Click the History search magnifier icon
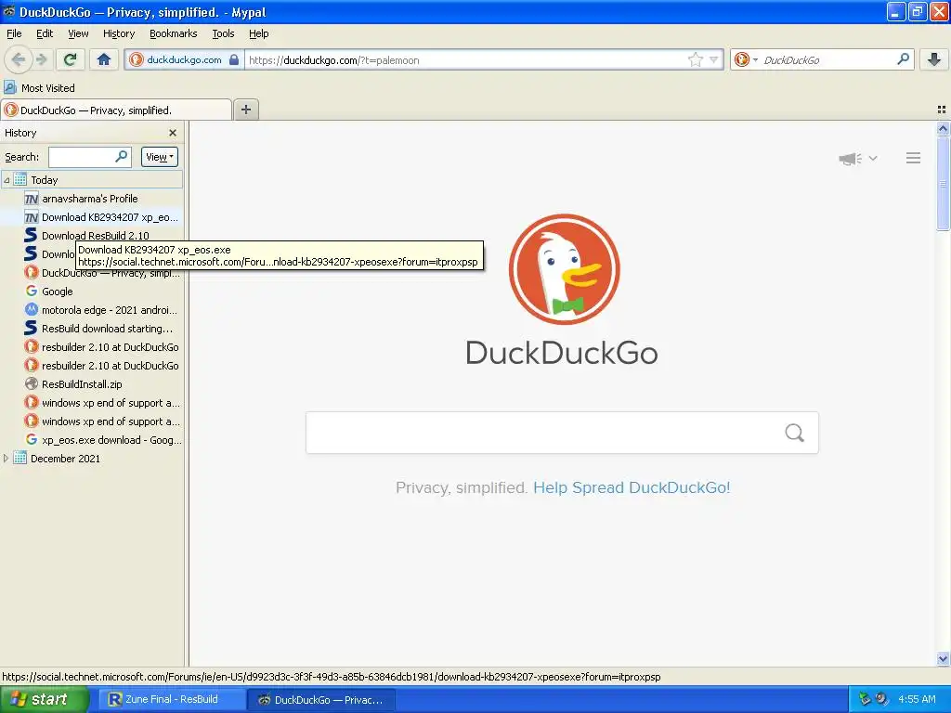 coord(122,156)
